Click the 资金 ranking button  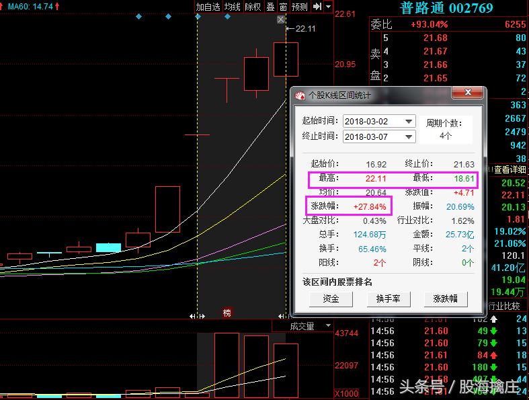pos(331,298)
